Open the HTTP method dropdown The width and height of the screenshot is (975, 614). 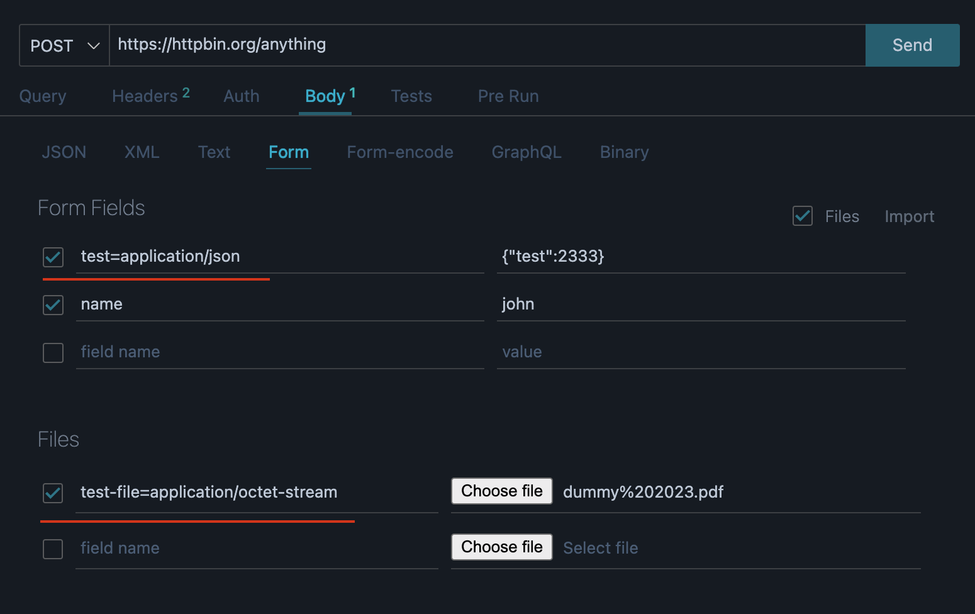pos(63,45)
